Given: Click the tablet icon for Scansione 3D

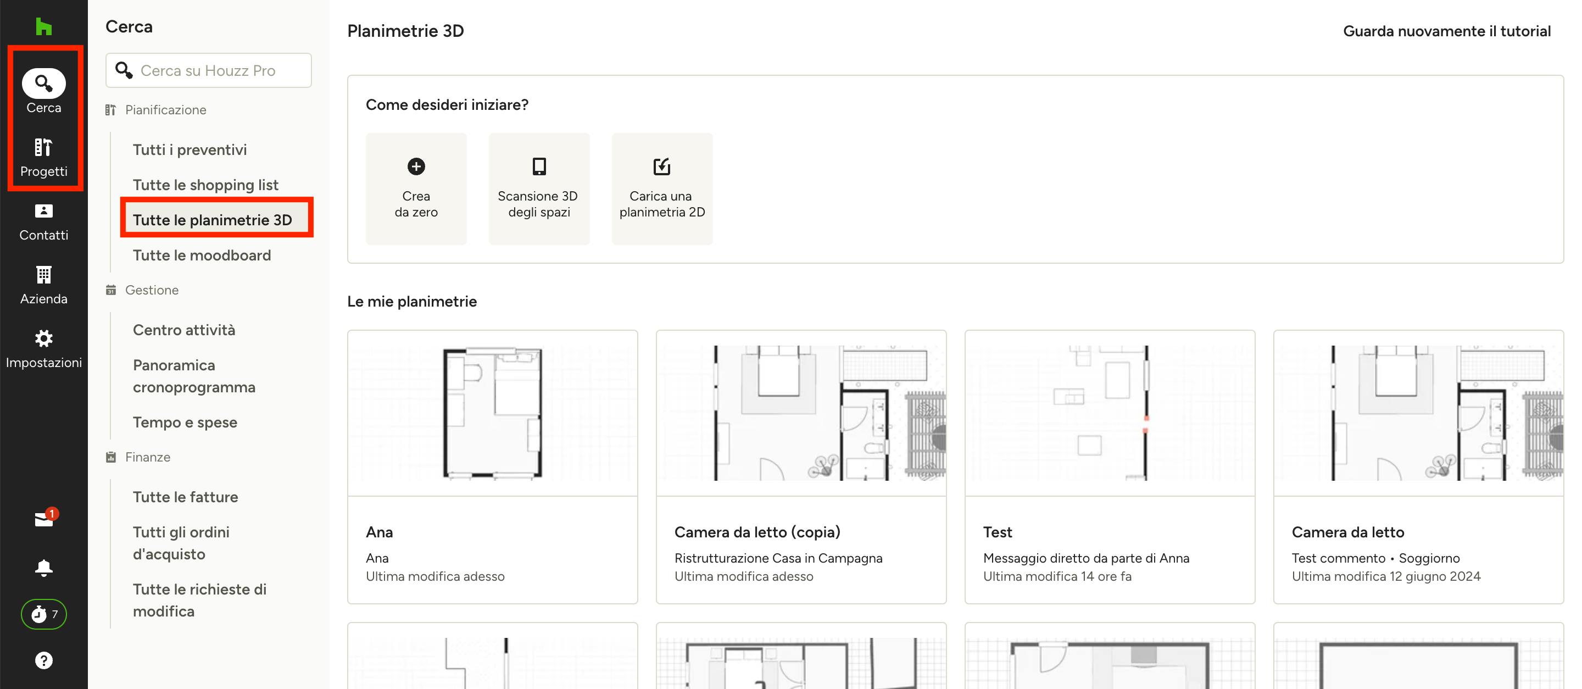Looking at the screenshot, I should pos(539,166).
